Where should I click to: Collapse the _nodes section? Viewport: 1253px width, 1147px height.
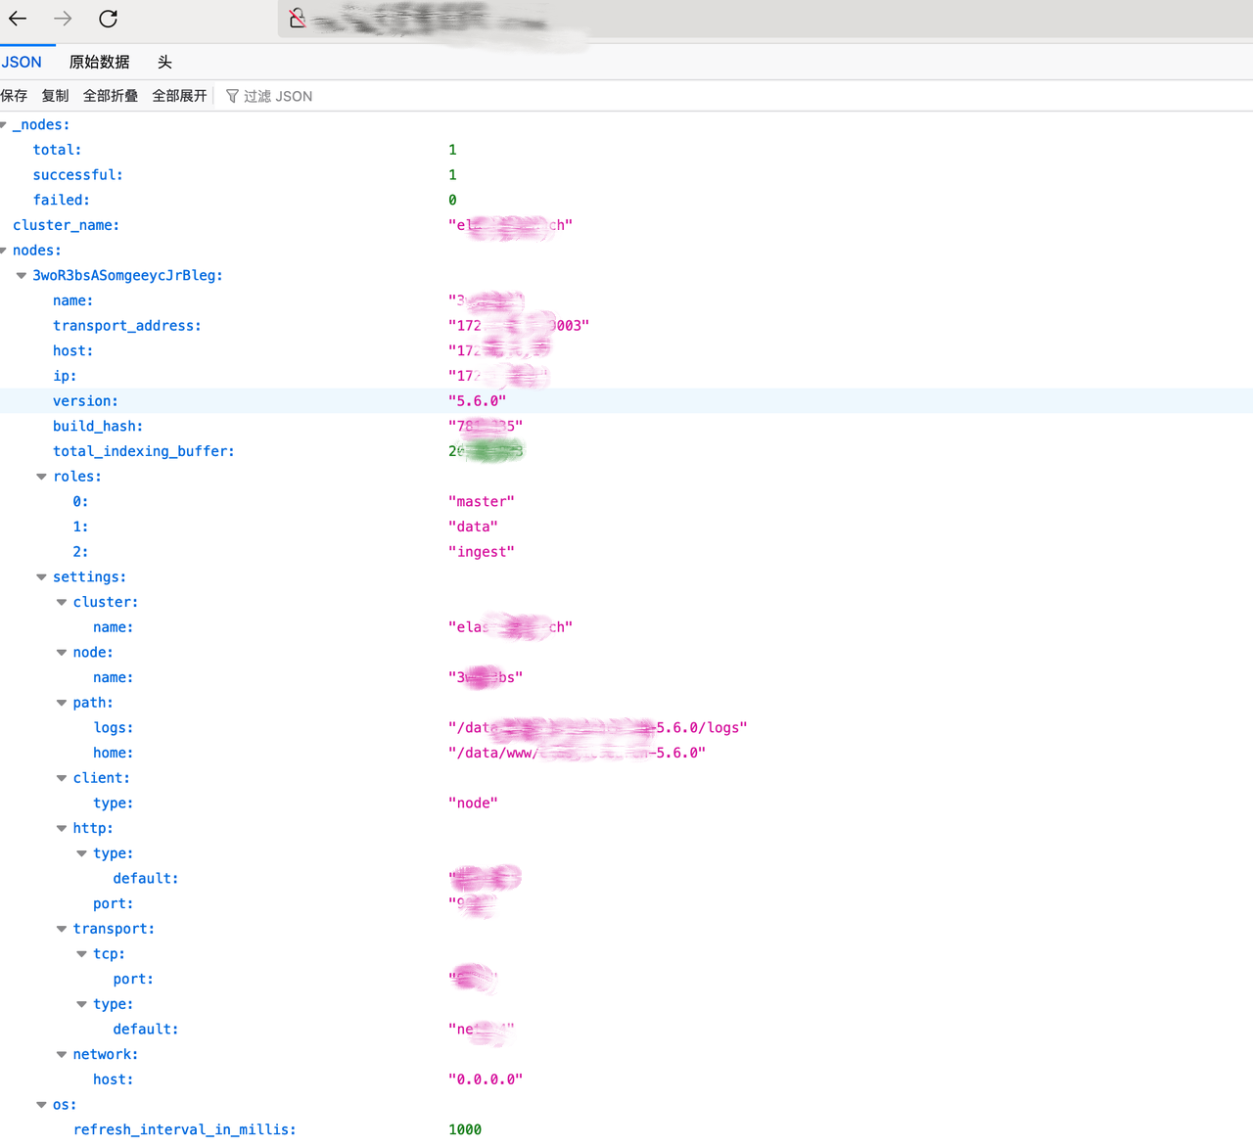[x=3, y=124]
